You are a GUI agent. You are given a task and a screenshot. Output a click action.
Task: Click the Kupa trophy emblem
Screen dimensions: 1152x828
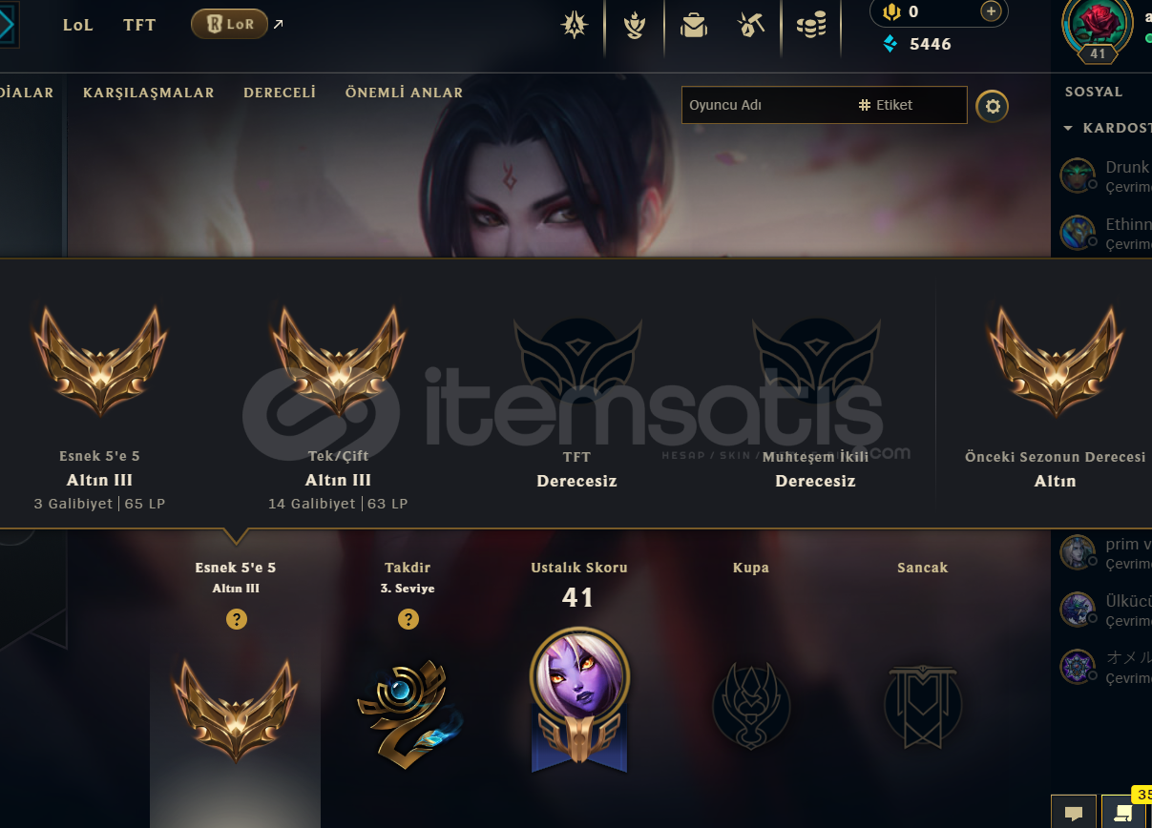pyautogui.click(x=751, y=707)
